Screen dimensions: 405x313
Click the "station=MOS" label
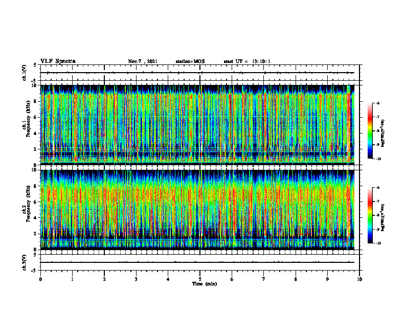[x=190, y=61]
